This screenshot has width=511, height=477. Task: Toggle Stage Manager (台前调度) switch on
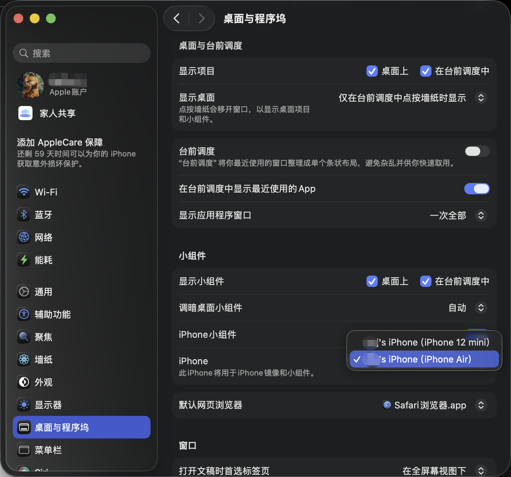[476, 151]
